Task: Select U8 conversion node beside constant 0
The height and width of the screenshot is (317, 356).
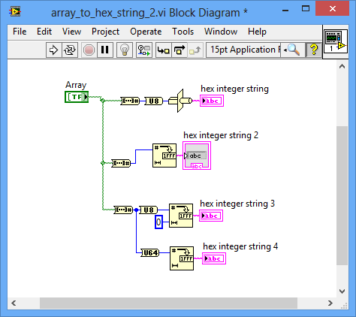Action: pyautogui.click(x=149, y=210)
